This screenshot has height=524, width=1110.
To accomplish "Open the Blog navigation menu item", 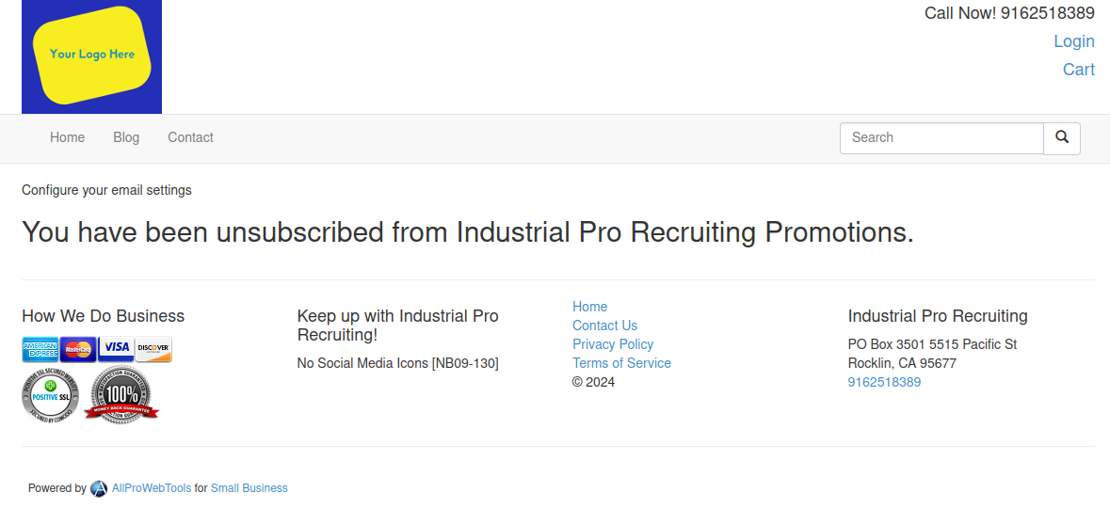I will tap(126, 137).
